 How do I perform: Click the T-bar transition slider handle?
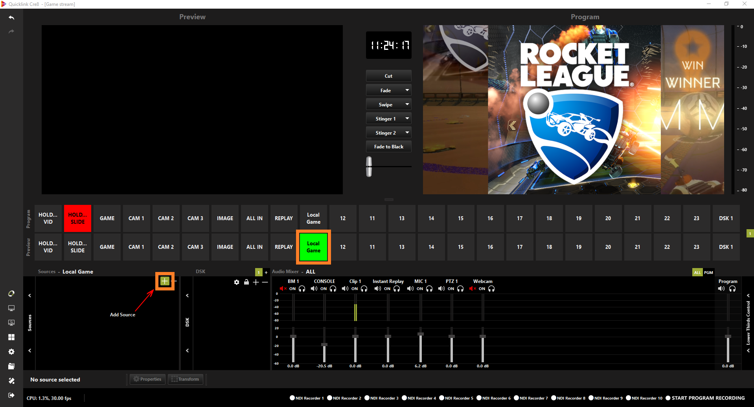pos(369,166)
